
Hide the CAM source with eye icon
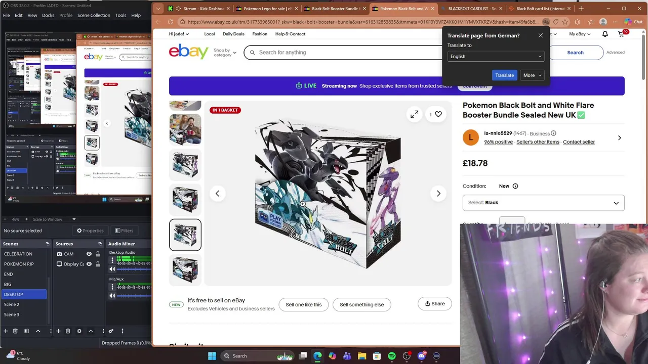(x=89, y=254)
